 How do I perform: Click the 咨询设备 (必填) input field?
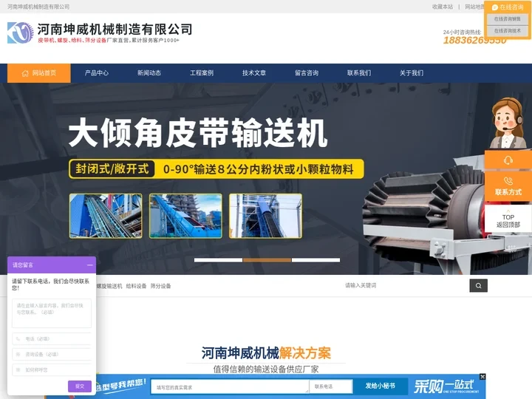tap(52, 354)
